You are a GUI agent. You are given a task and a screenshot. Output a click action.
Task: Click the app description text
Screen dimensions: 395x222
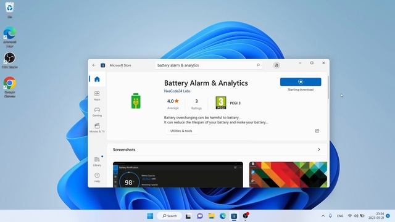tap(216, 120)
